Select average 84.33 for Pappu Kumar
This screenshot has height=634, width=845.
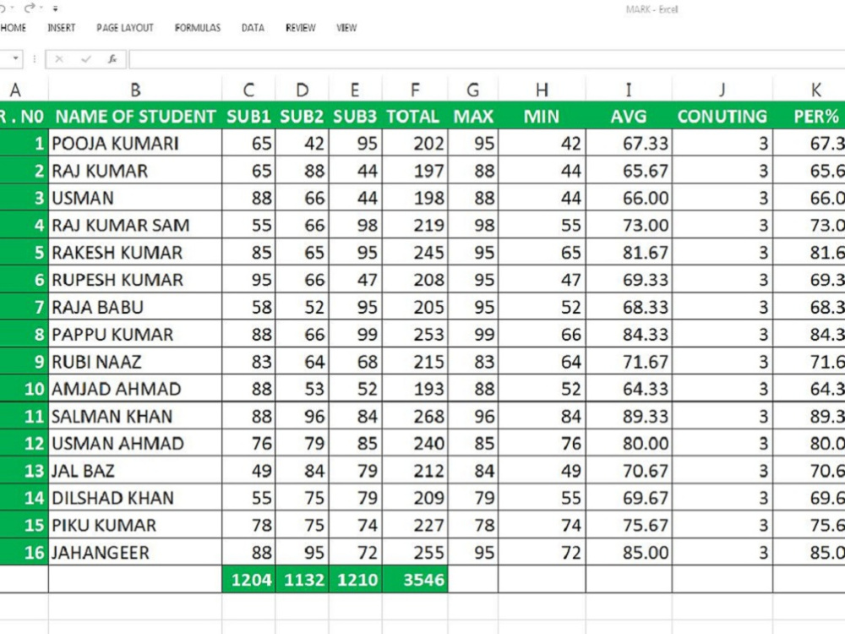point(629,334)
